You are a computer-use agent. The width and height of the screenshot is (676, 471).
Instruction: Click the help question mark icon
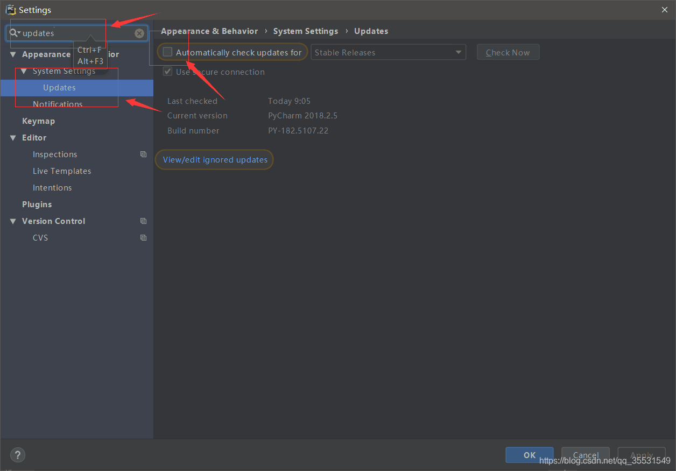point(18,455)
